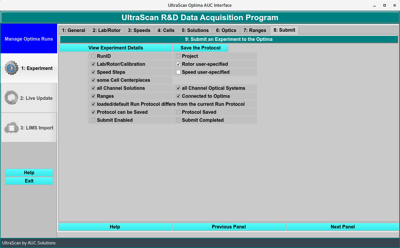Uncheck Rotor user-specified checkbox
The width and height of the screenshot is (400, 248).
click(178, 64)
